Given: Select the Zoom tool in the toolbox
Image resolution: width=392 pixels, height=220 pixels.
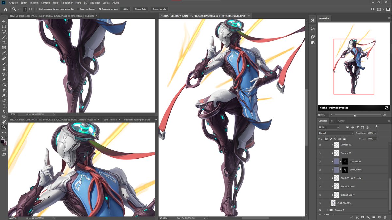Looking at the screenshot, I should tap(4, 127).
